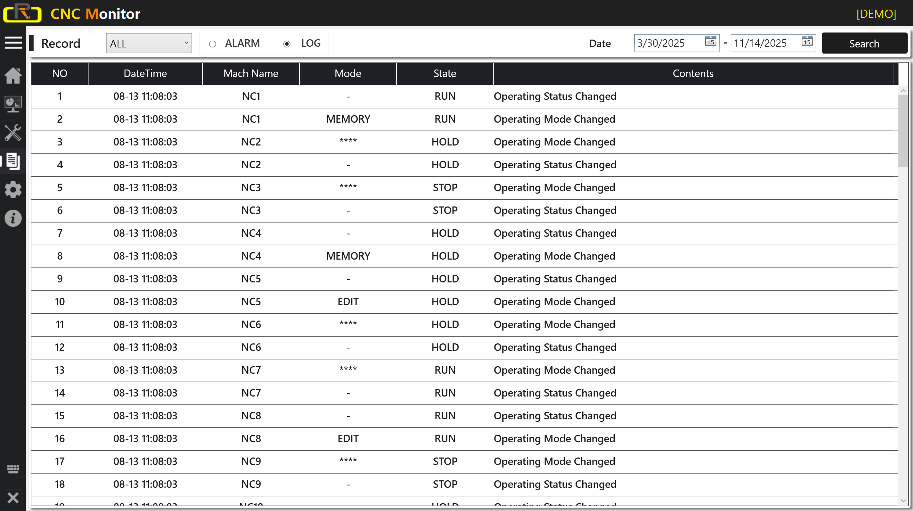
Task: Open the wrench and screwdriver tools icon
Action: click(13, 133)
